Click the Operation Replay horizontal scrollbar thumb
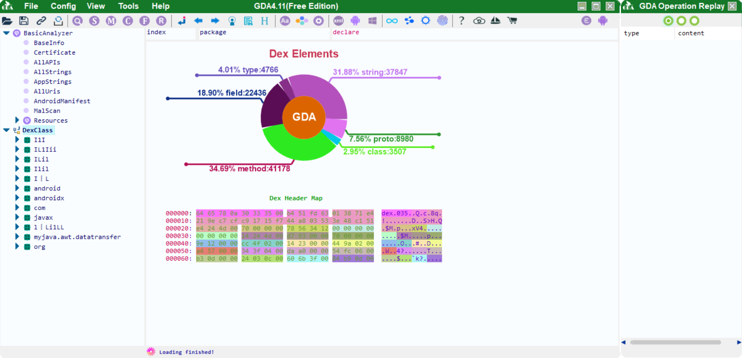This screenshot has height=358, width=742. pyautogui.click(x=675, y=342)
